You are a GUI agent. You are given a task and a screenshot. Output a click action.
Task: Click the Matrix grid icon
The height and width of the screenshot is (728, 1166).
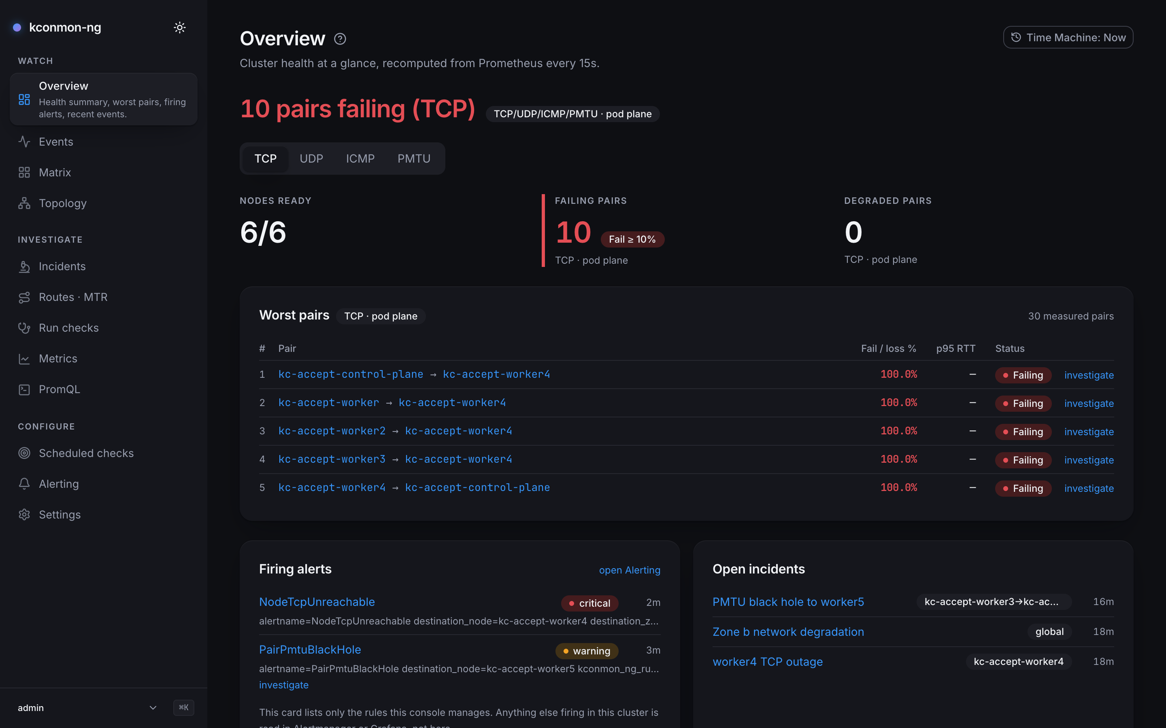click(x=24, y=172)
